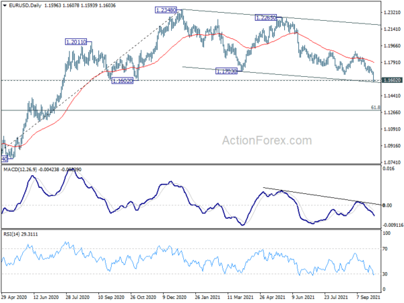404x303 pixels.
Task: Click the 1.17036 low price label
Action: (227, 71)
